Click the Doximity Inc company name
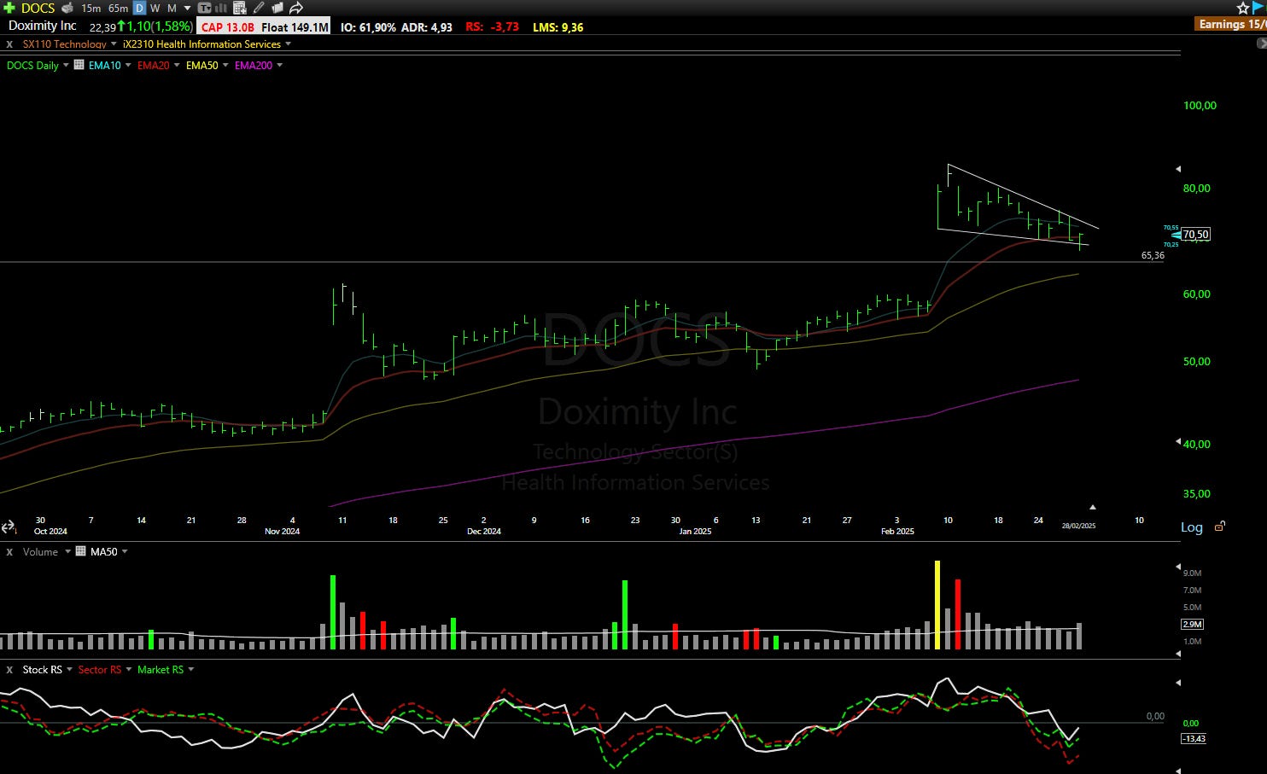This screenshot has height=774, width=1267. 43,26
